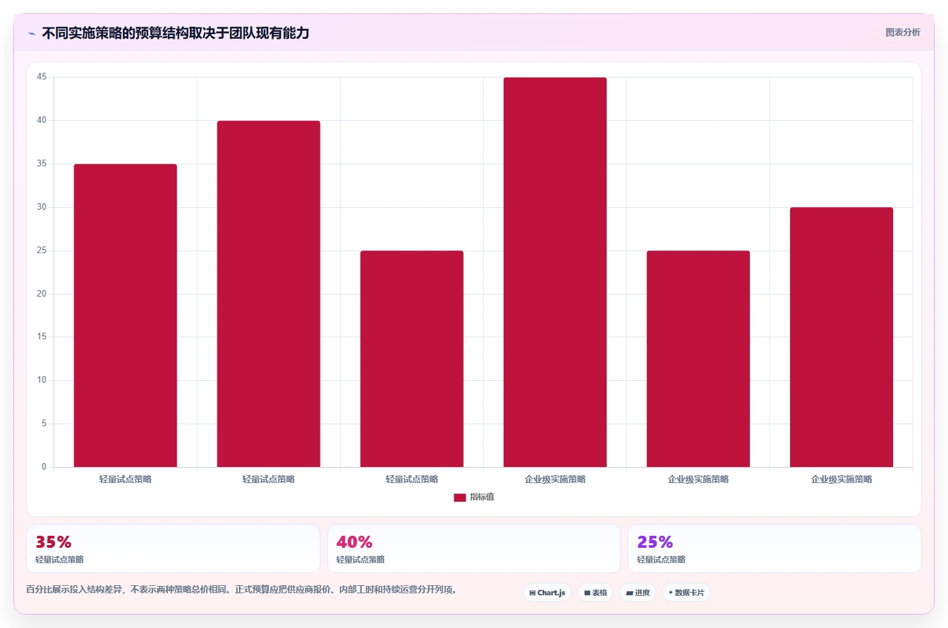The width and height of the screenshot is (948, 628).
Task: Click the x-axis label under the 35 bar
Action: coord(125,480)
